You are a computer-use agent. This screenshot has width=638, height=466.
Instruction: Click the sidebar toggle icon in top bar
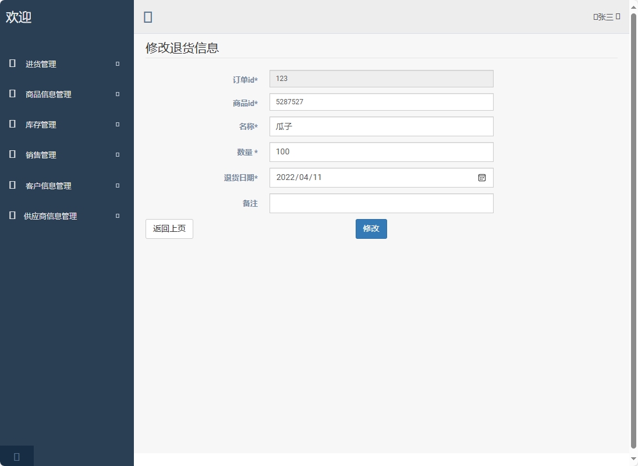point(148,17)
